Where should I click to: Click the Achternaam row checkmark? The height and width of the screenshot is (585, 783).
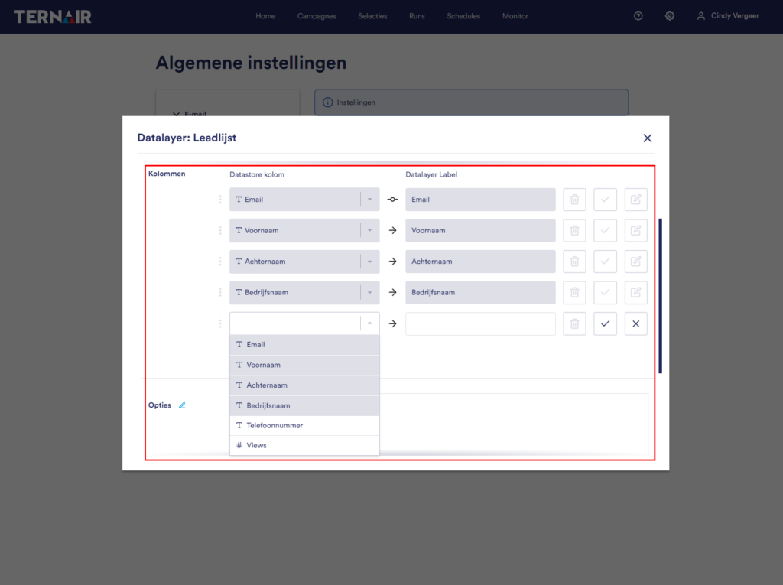(x=605, y=262)
